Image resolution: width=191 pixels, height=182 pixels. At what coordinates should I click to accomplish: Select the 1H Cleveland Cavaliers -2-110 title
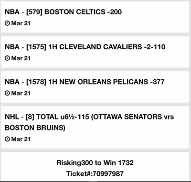click(x=85, y=47)
